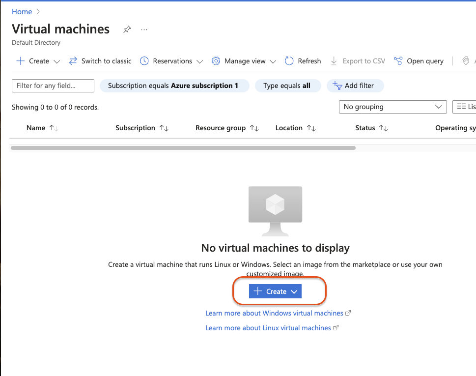The width and height of the screenshot is (476, 376).
Task: Click No virtual machines to display heading
Action: [x=276, y=248]
